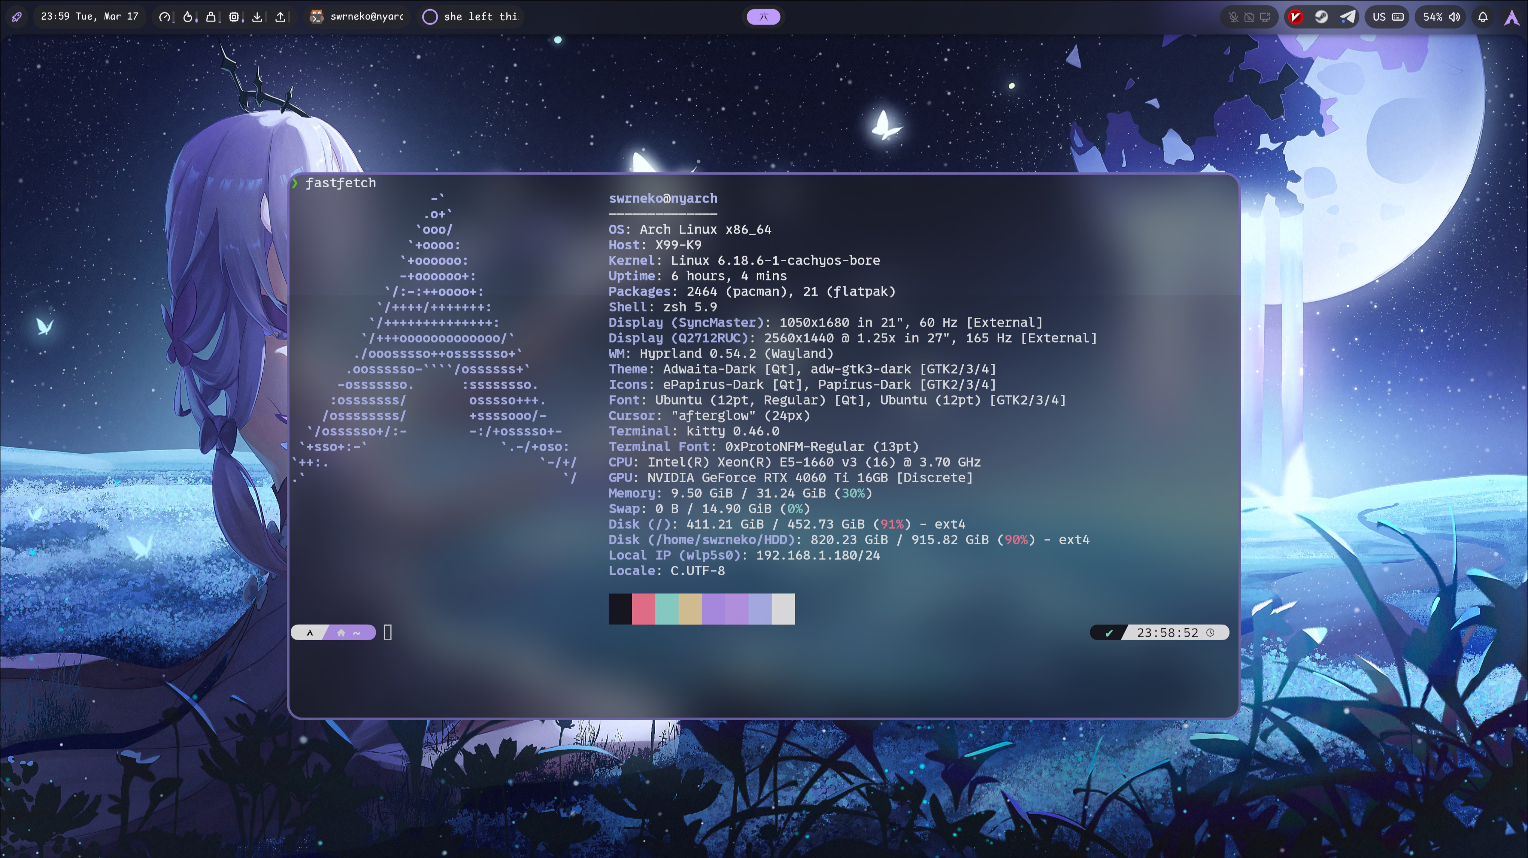Click the Display (SyncMaster) line

point(826,322)
